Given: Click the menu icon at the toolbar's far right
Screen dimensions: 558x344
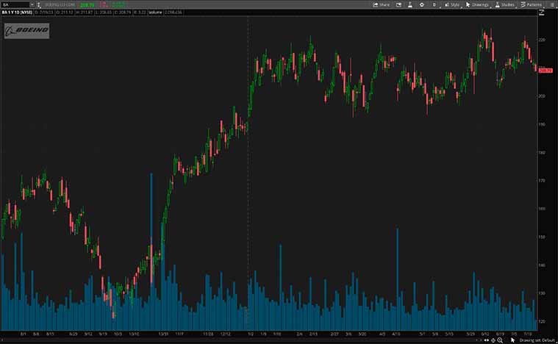Looking at the screenshot, I should [551, 4].
